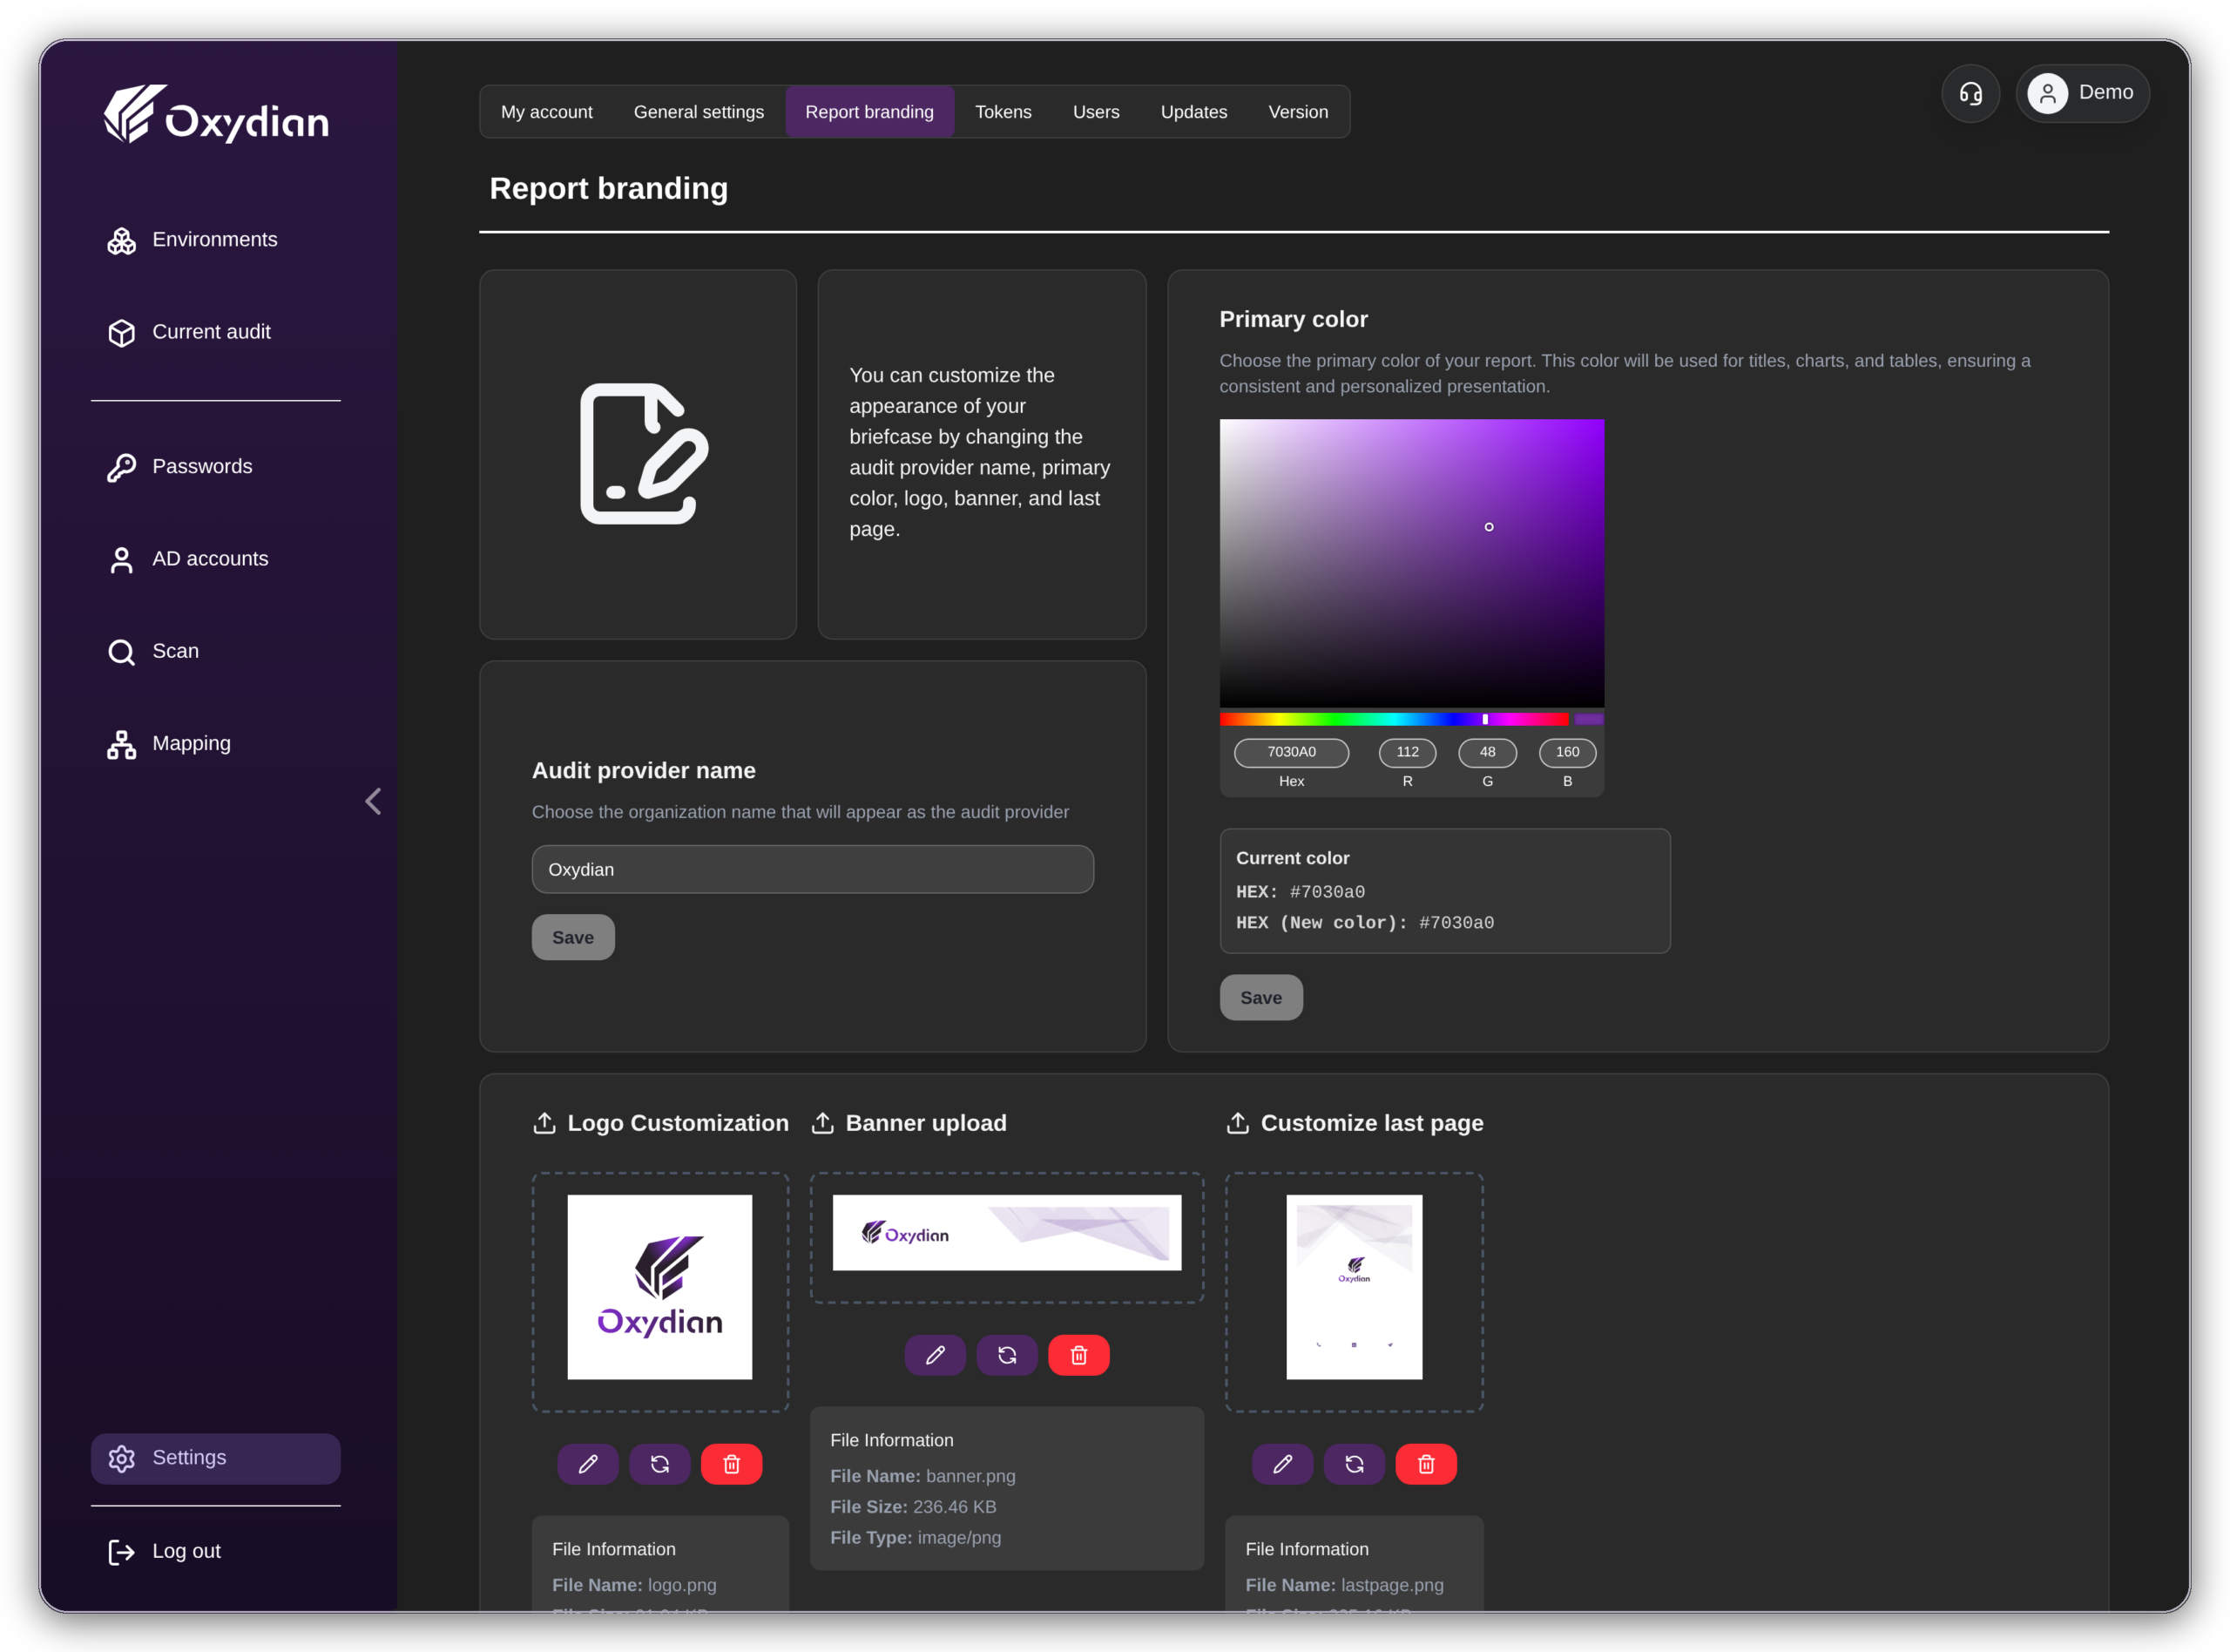
Task: Open the Passwords key icon
Action: pos(121,467)
